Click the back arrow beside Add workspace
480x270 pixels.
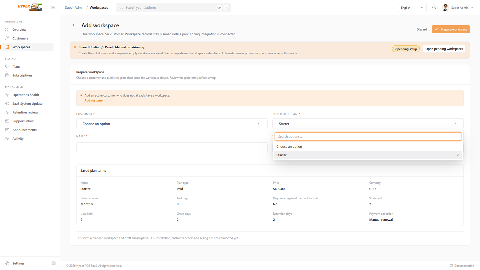74,25
